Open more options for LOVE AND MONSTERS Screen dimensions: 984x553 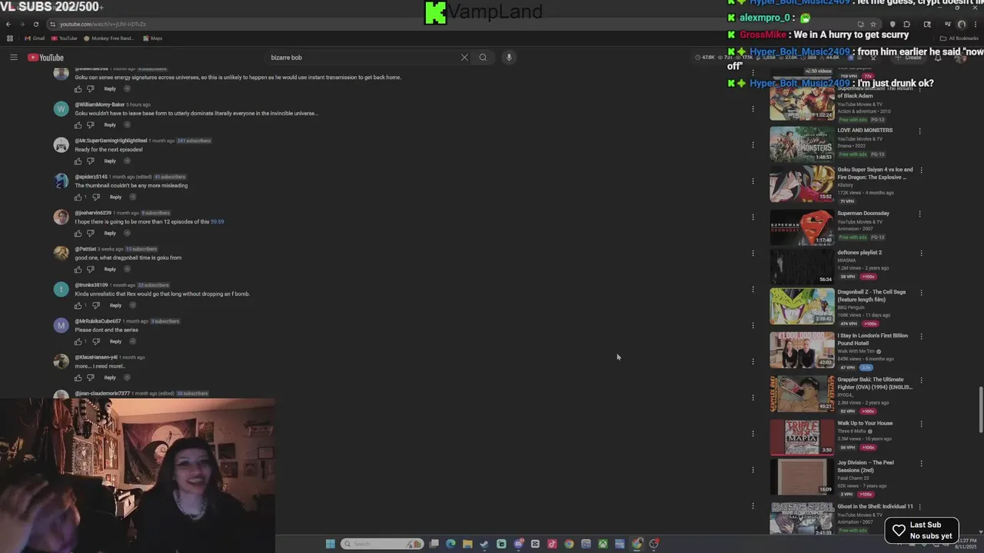click(919, 131)
